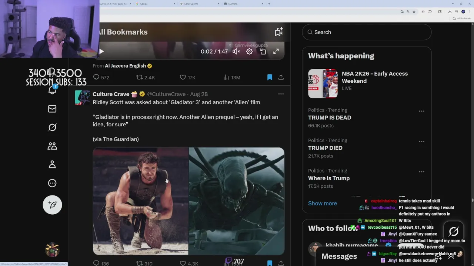Screen dimensions: 474x266
Task: Open more options for Where is Trump trend
Action: tap(421, 171)
